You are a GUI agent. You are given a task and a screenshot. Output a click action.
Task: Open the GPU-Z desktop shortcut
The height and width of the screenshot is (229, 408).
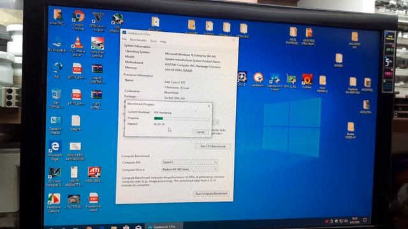291,81
